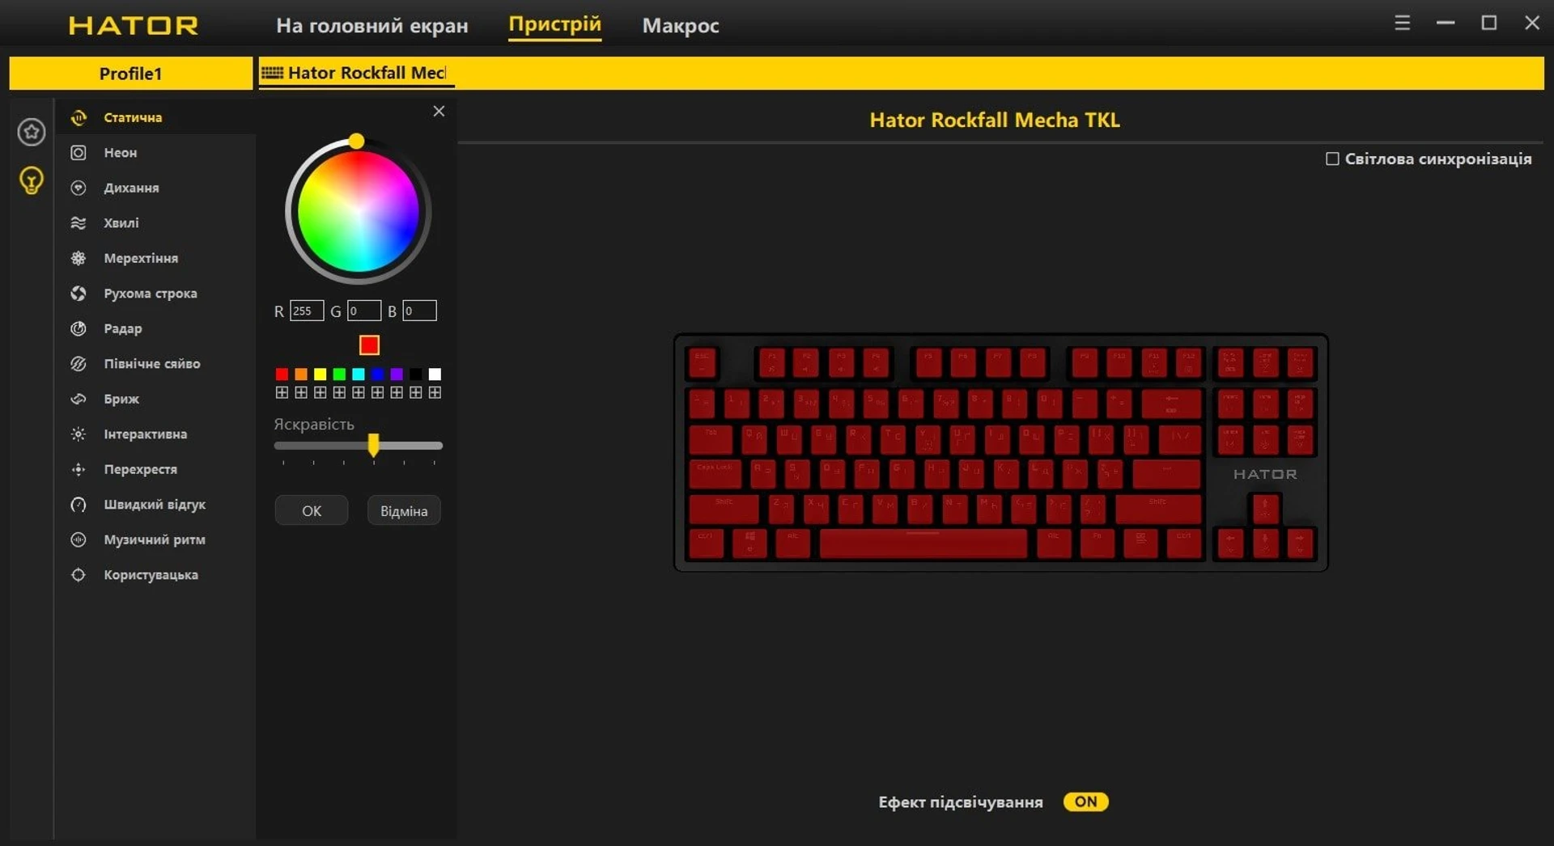Go to На головний екран tab

[372, 26]
